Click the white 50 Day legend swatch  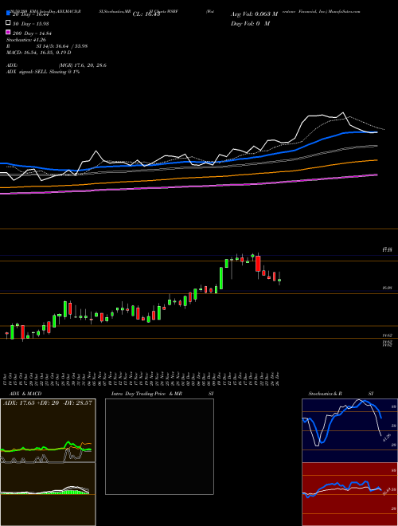point(9,23)
